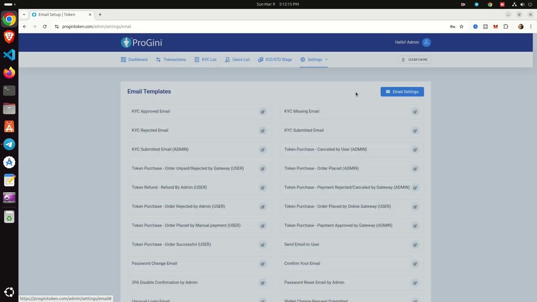The image size is (537, 302).
Task: Click 'KYC Approved Email' label
Action: (151, 111)
